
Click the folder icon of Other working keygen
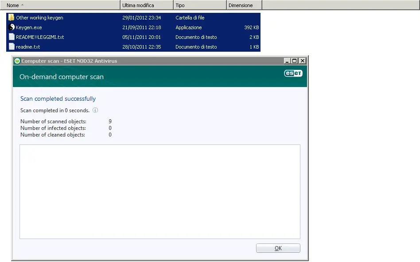[x=11, y=17]
